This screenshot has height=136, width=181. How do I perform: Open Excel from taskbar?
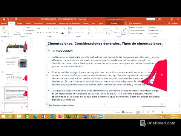[68, 116]
